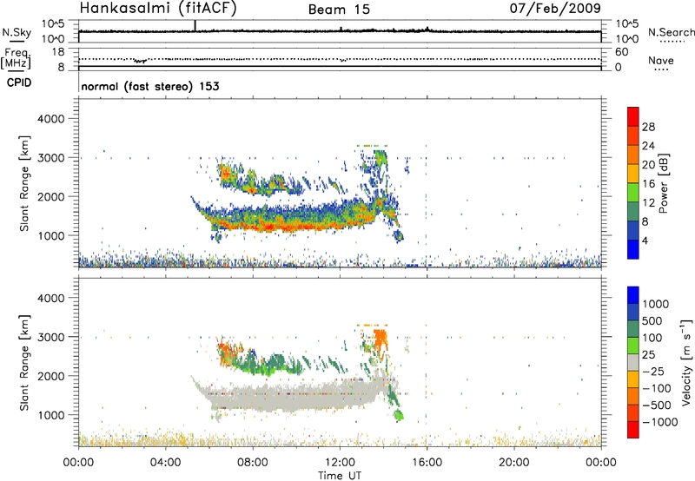Pick the bright blue bottom power swatch
The image size is (695, 481).
pyautogui.click(x=633, y=249)
